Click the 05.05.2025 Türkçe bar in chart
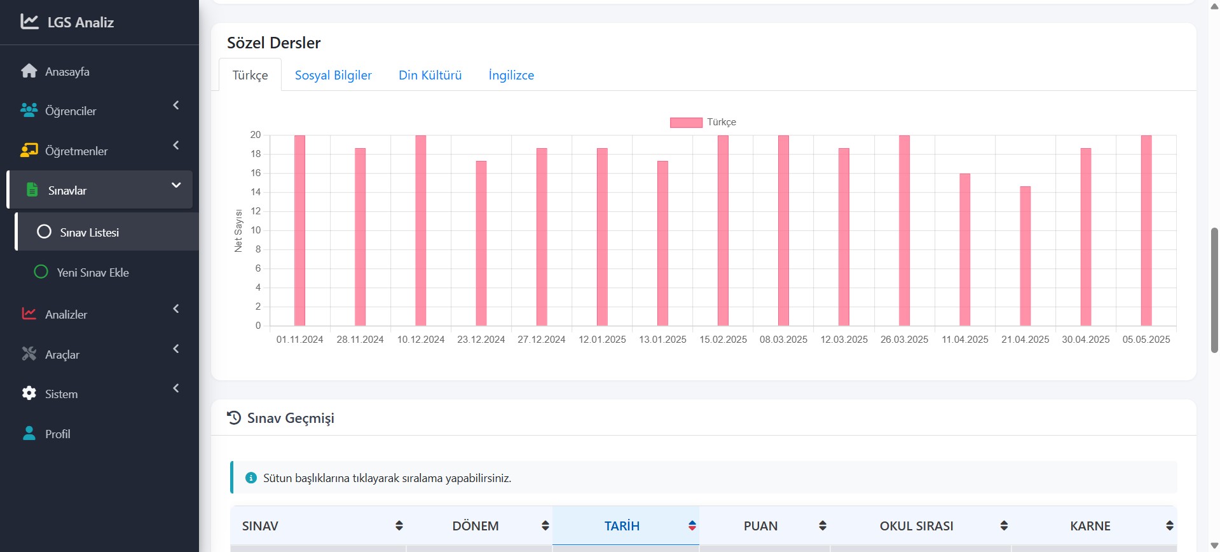 [1146, 230]
